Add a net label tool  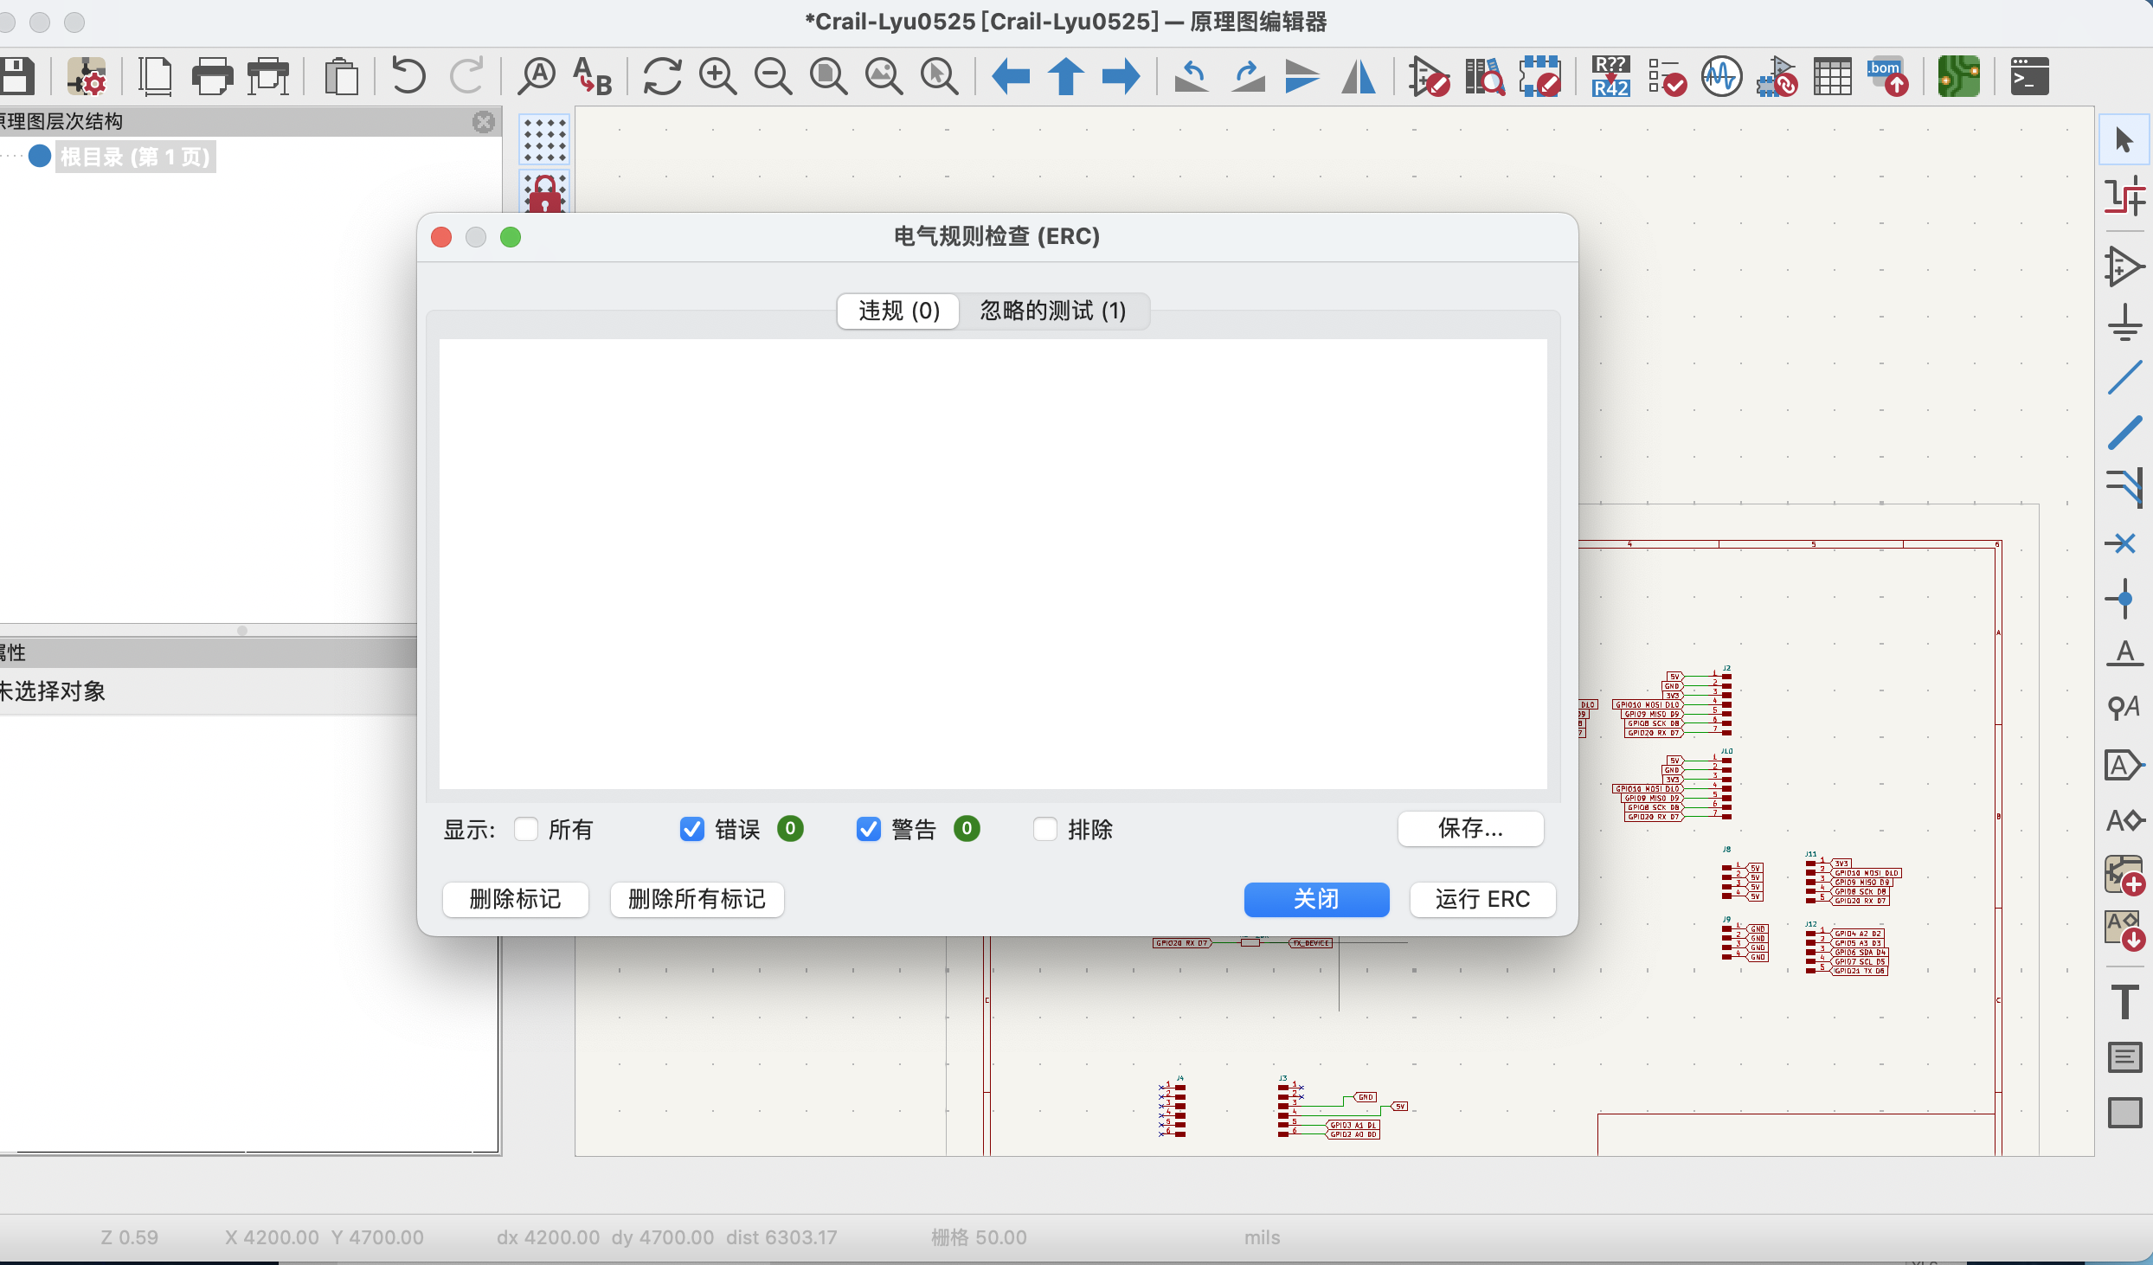click(x=2124, y=652)
